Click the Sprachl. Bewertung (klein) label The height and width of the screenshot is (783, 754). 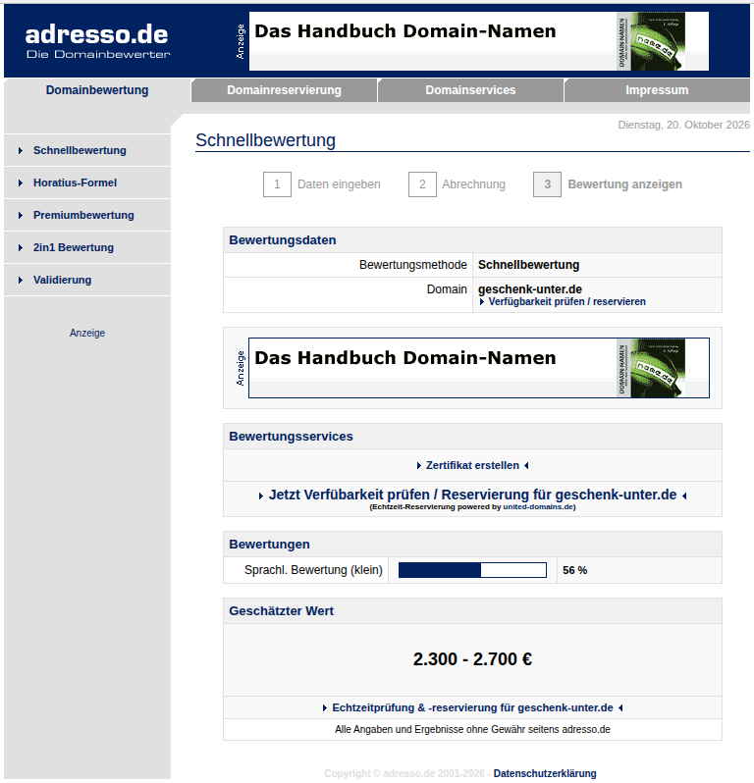313,570
